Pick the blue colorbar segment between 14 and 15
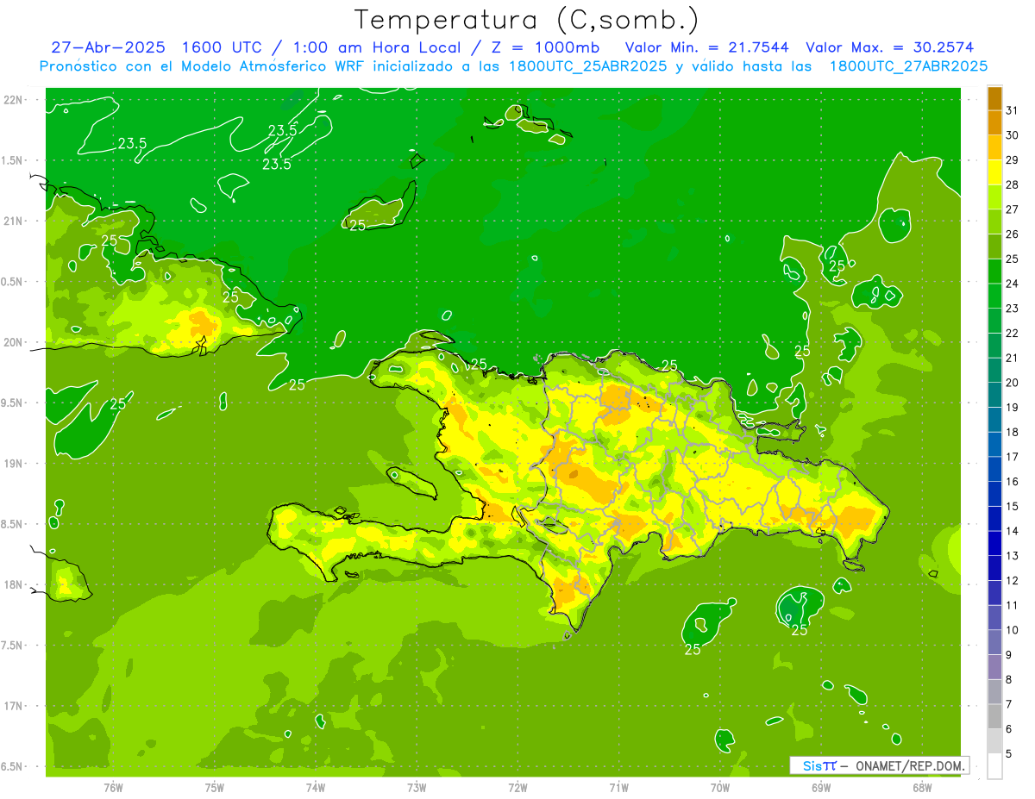The height and width of the screenshot is (799, 1035). click(994, 519)
